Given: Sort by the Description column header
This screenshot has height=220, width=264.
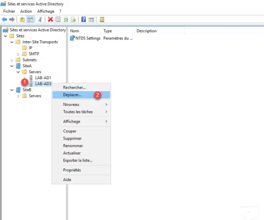Looking at the screenshot, I should pyautogui.click(x=159, y=31).
